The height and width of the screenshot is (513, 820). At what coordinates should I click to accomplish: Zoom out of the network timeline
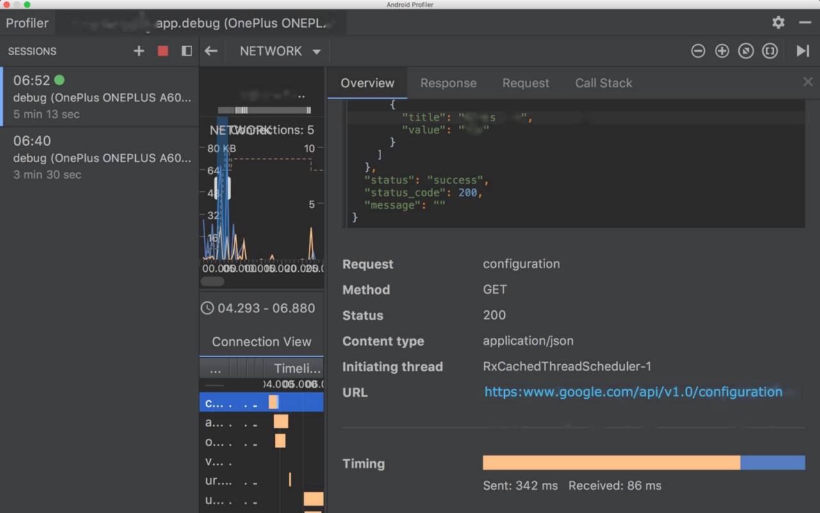coord(698,51)
